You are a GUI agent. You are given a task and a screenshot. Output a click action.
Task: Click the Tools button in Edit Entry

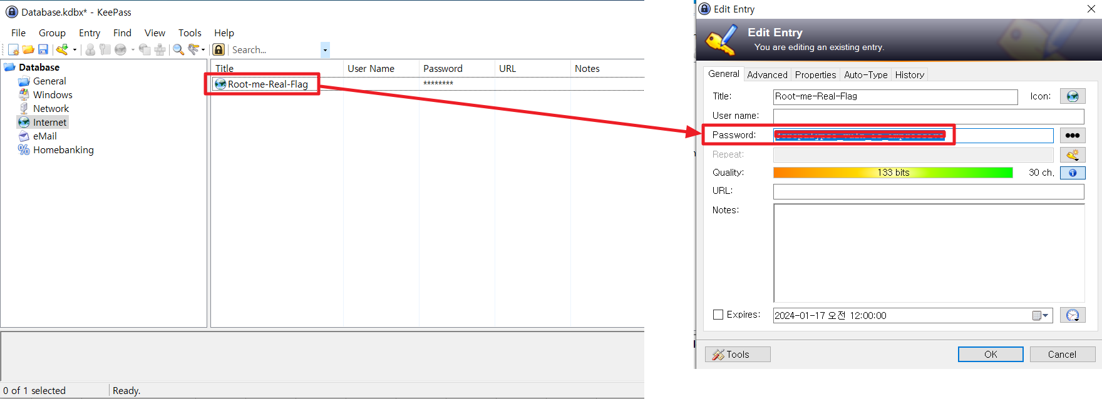738,355
